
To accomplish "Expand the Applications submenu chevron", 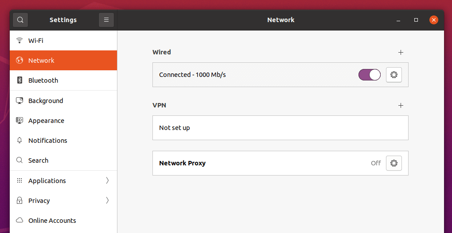I will pos(107,180).
